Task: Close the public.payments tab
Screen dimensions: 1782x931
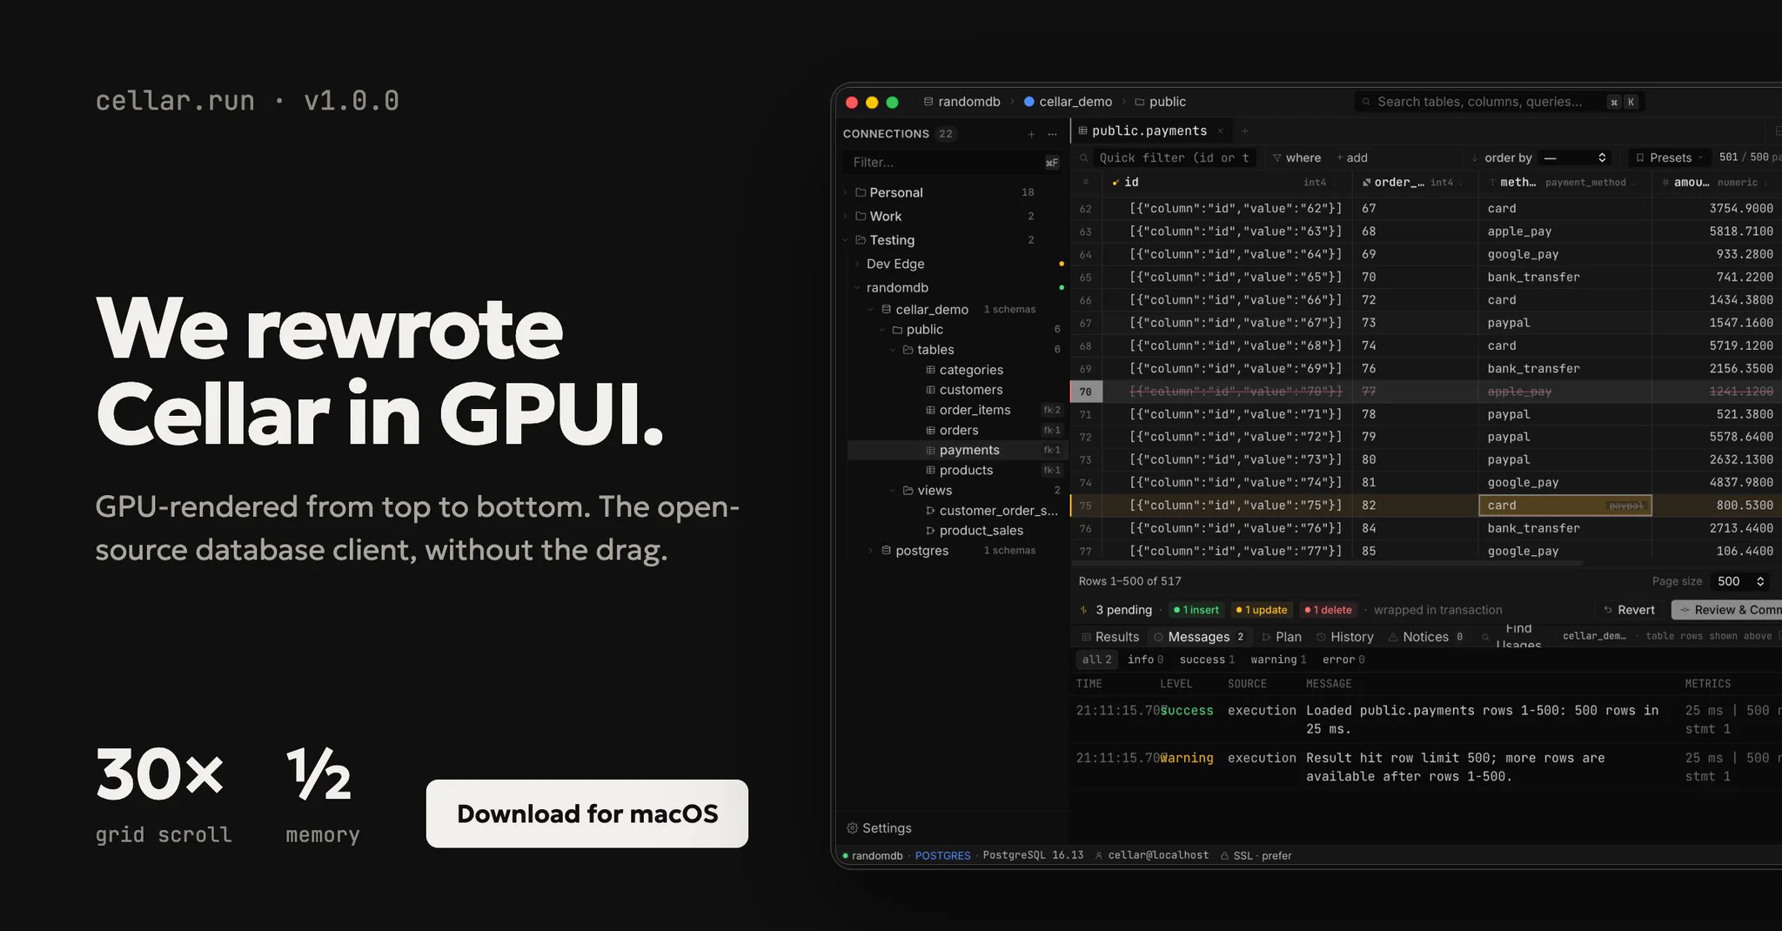Action: pos(1221,131)
